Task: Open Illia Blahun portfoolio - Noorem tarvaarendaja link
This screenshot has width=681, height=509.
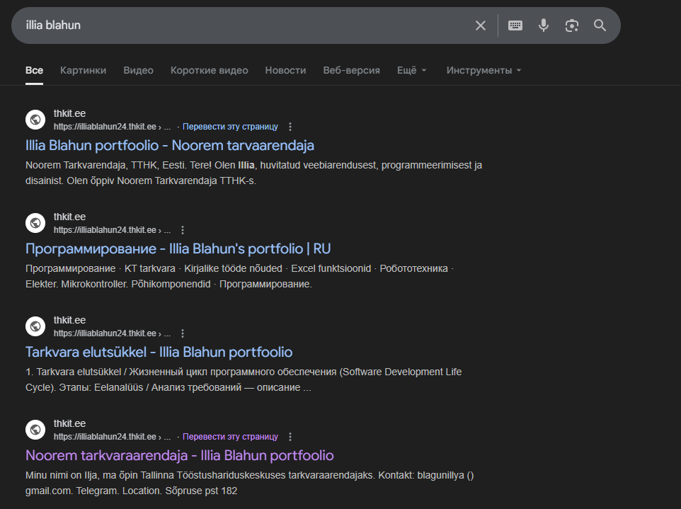Action: (170, 145)
